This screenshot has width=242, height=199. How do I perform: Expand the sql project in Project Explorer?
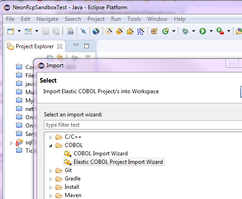tap(11, 143)
